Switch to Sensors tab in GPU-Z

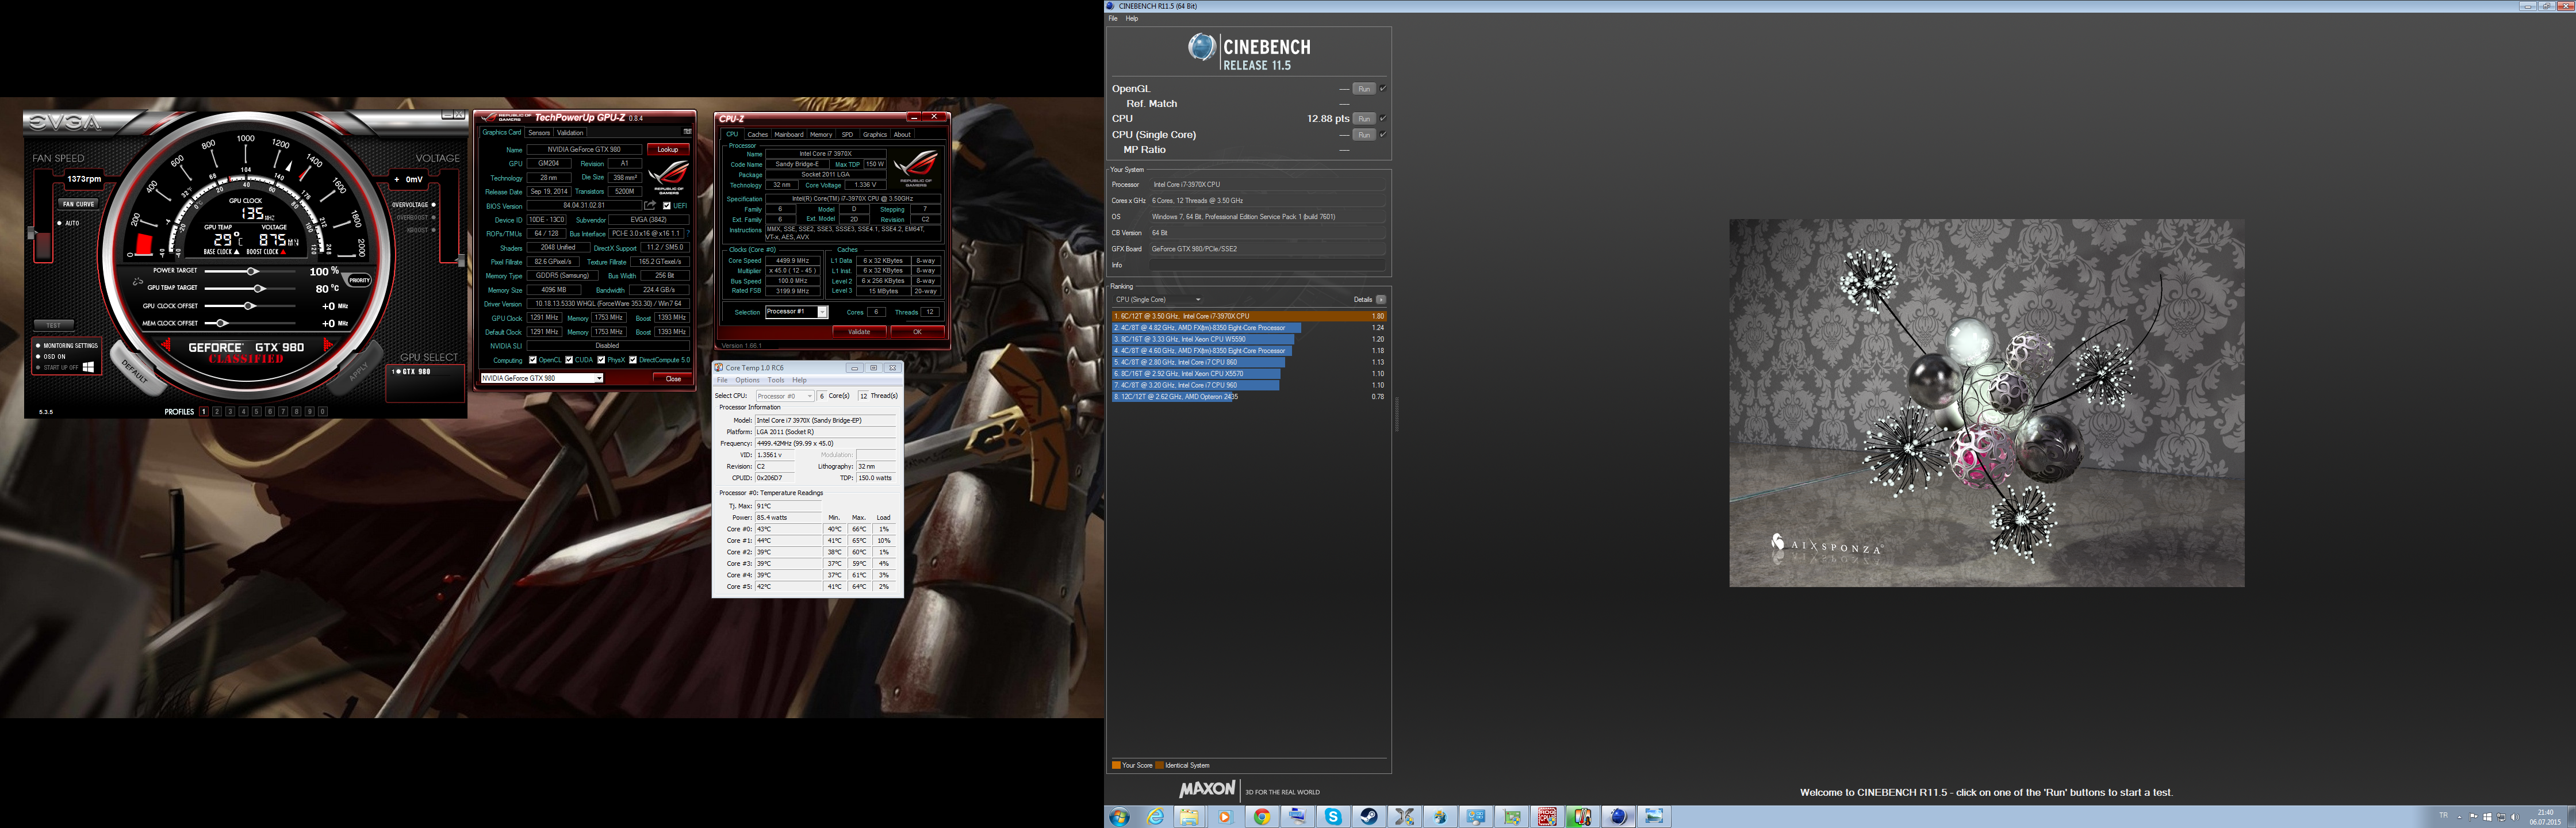pos(539,133)
